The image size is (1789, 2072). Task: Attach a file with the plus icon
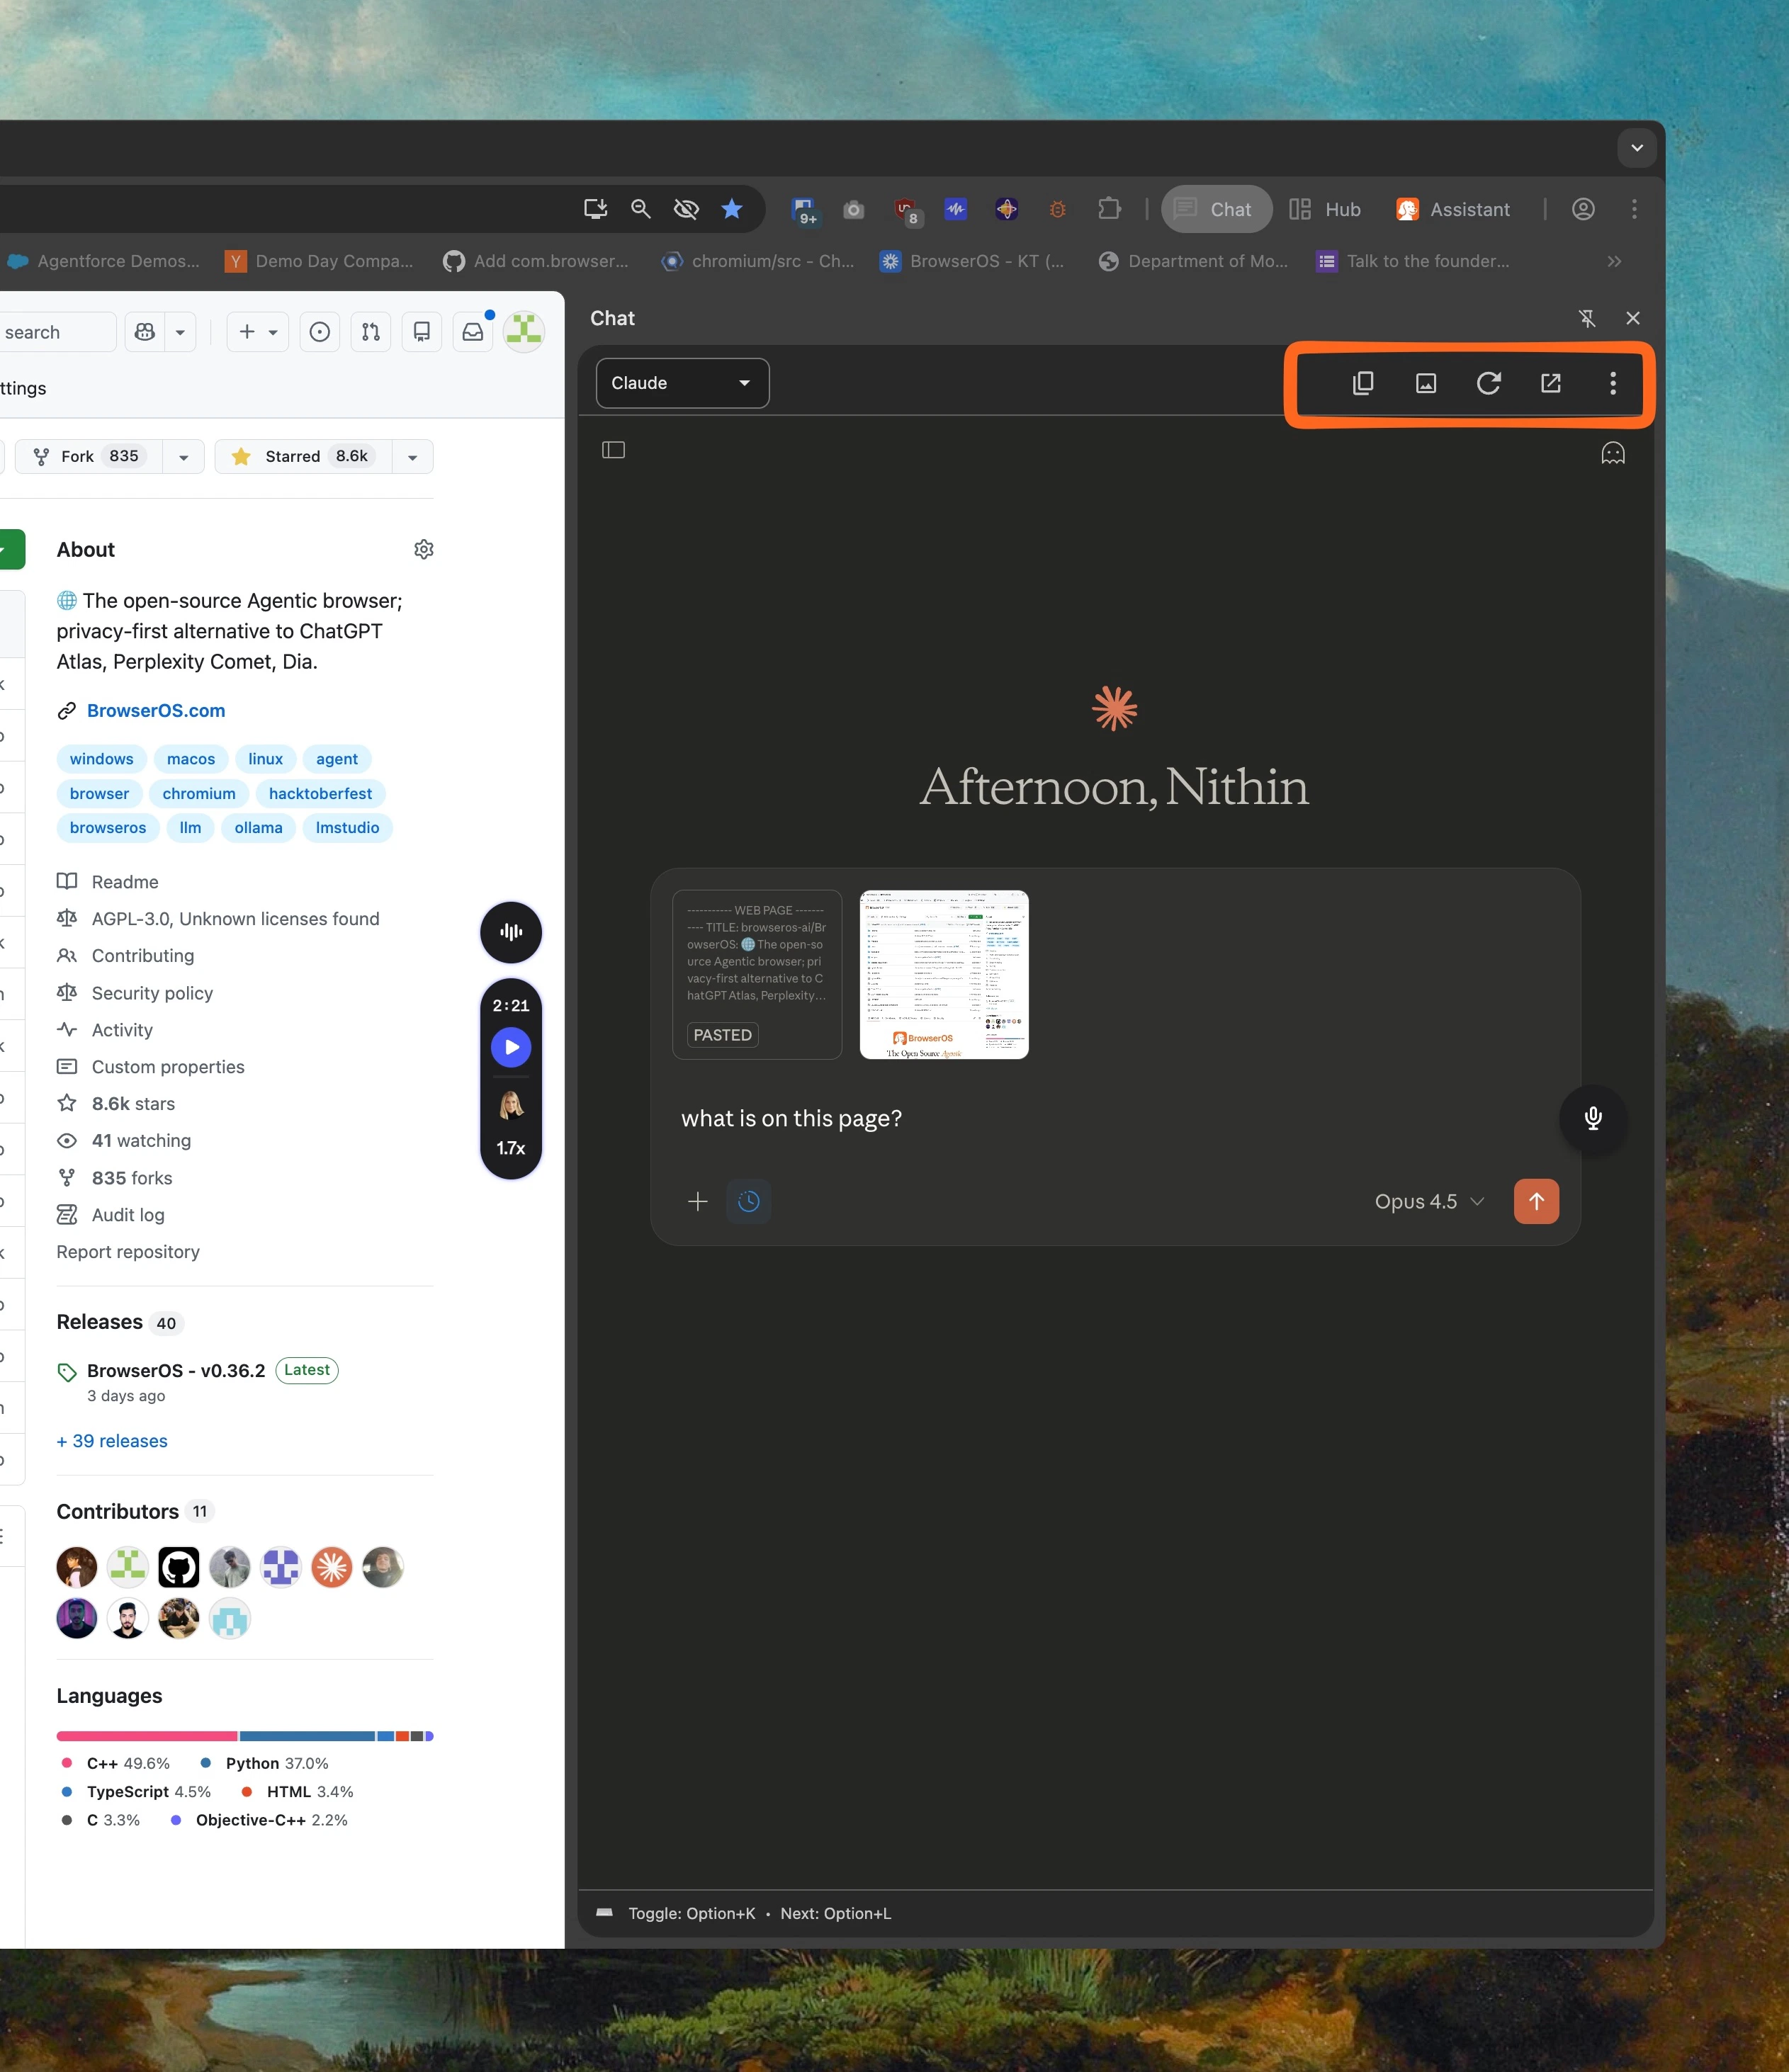(x=697, y=1201)
